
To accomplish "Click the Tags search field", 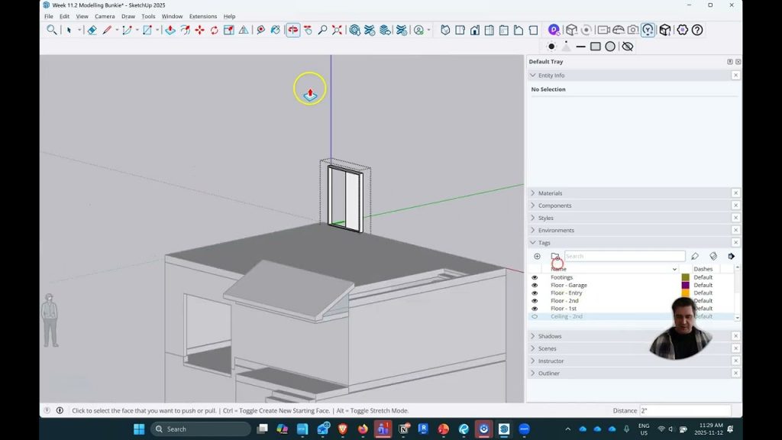I will click(x=624, y=257).
